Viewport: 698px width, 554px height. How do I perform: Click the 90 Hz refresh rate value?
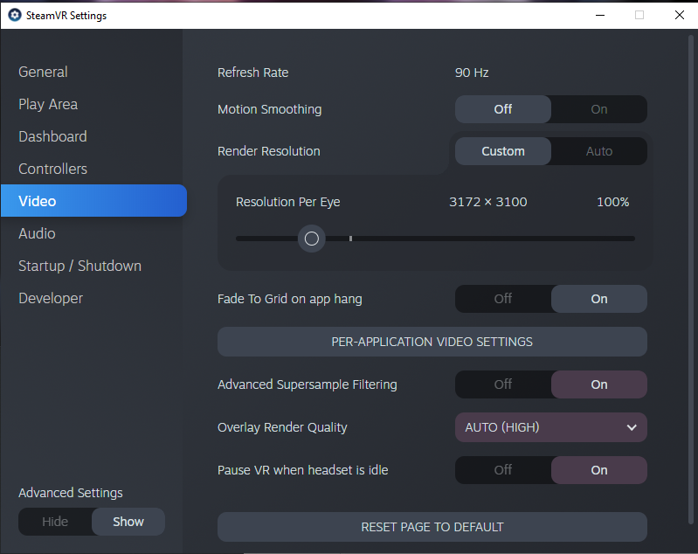point(472,73)
